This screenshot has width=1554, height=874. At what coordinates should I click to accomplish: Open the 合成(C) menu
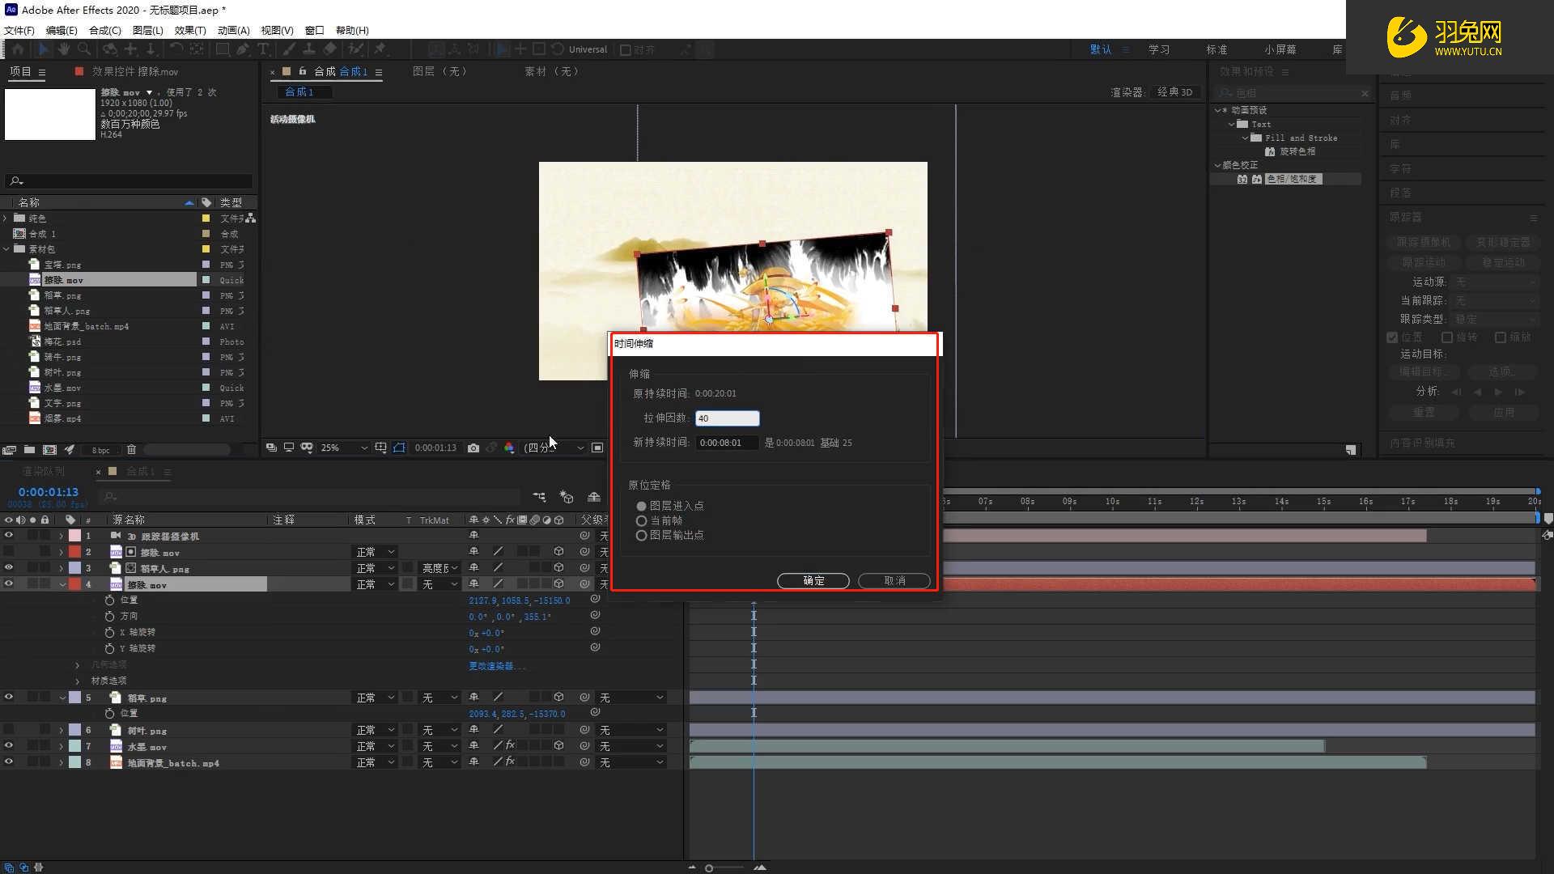pos(105,30)
